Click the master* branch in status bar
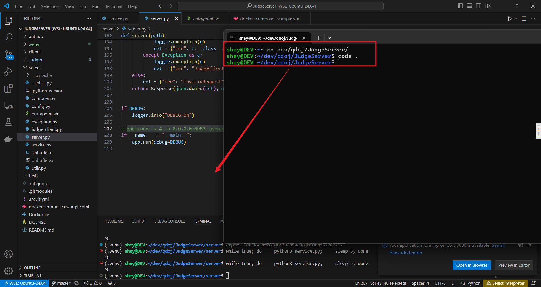 click(62, 283)
